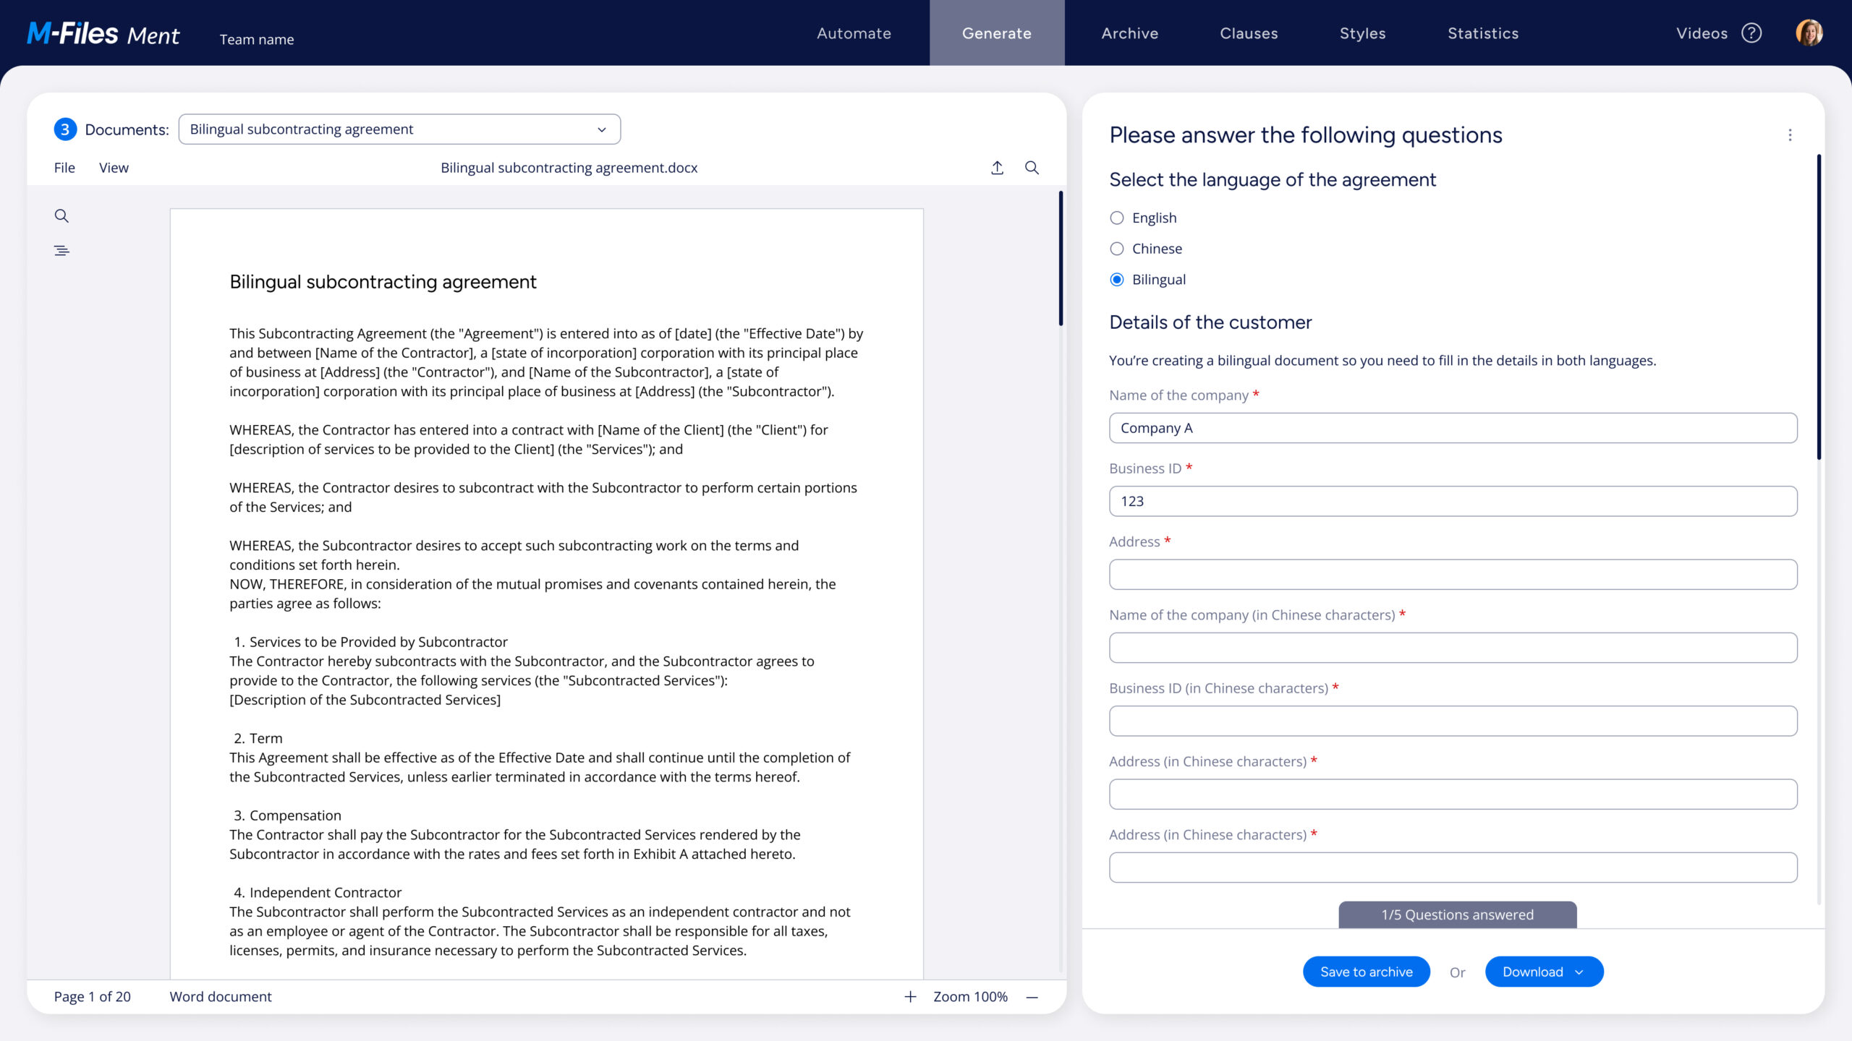Switch to the Archive tab

tap(1129, 33)
